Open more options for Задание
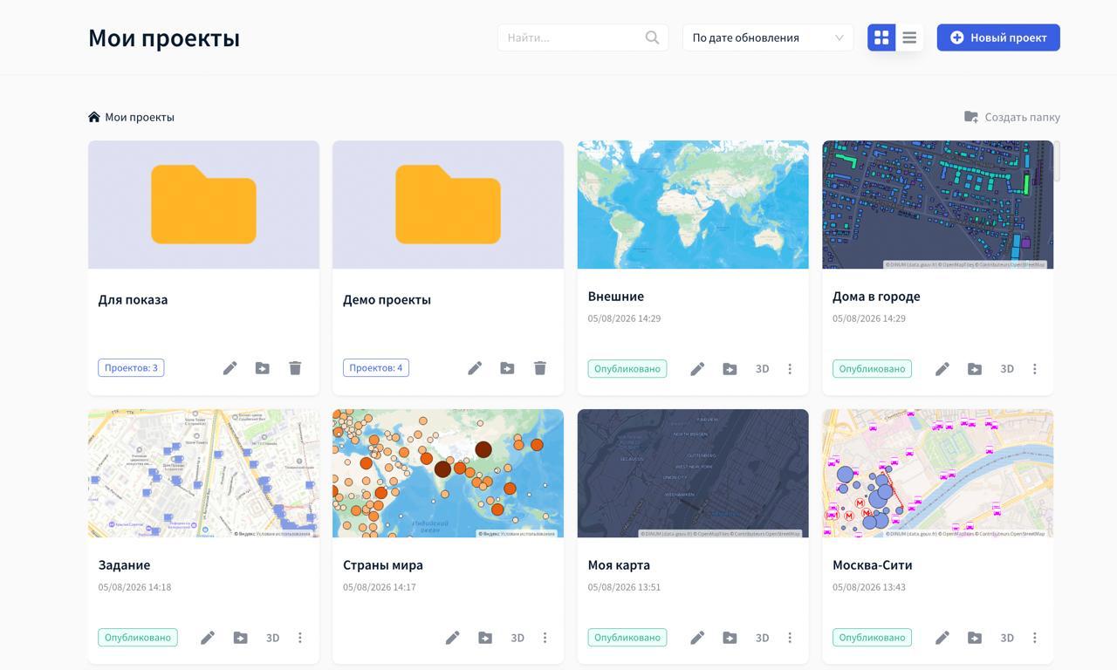Viewport: 1117px width, 670px height. 300,638
